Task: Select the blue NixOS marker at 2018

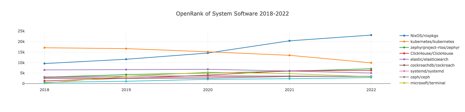Action: point(44,63)
